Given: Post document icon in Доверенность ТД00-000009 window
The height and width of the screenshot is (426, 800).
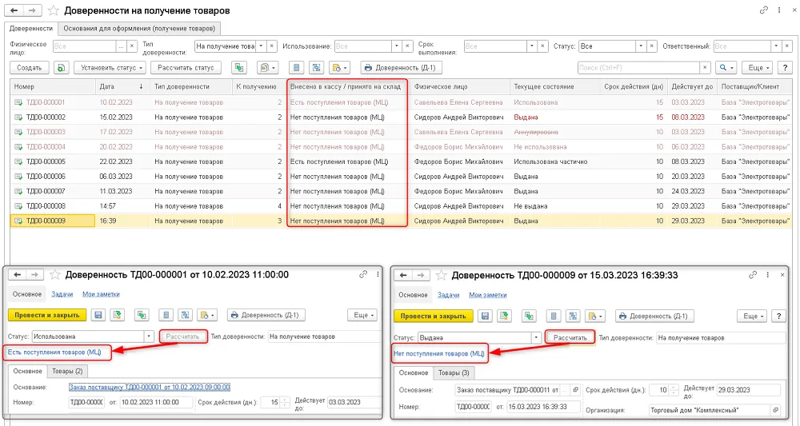Looking at the screenshot, I should pos(504,317).
